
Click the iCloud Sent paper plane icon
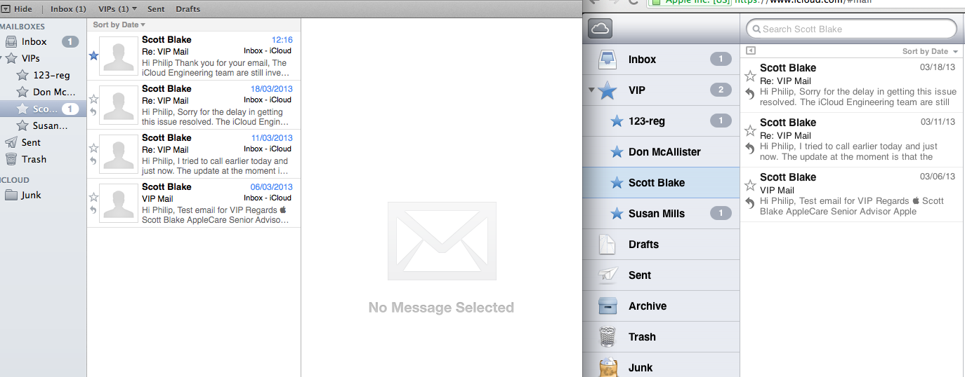click(608, 275)
